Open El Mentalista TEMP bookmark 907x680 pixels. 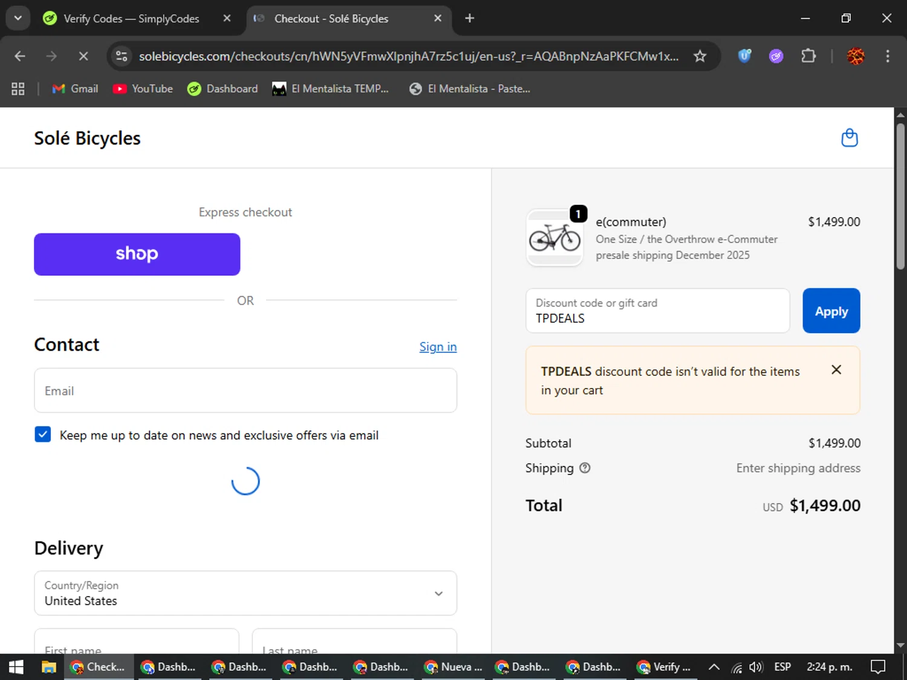[x=330, y=89]
